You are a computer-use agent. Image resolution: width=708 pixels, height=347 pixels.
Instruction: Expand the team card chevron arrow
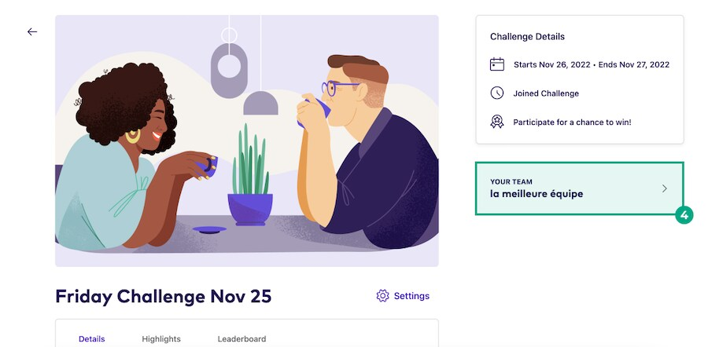tap(665, 188)
